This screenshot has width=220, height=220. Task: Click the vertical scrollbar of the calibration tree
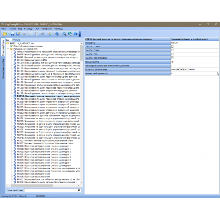82,110
